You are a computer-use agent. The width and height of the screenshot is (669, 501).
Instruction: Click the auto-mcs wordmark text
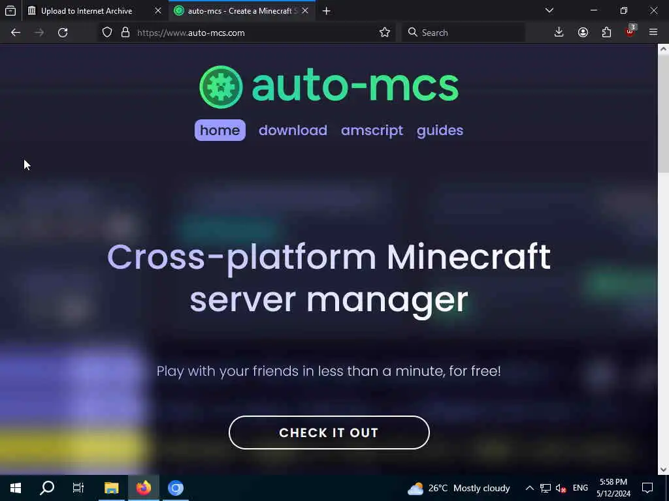pos(355,87)
